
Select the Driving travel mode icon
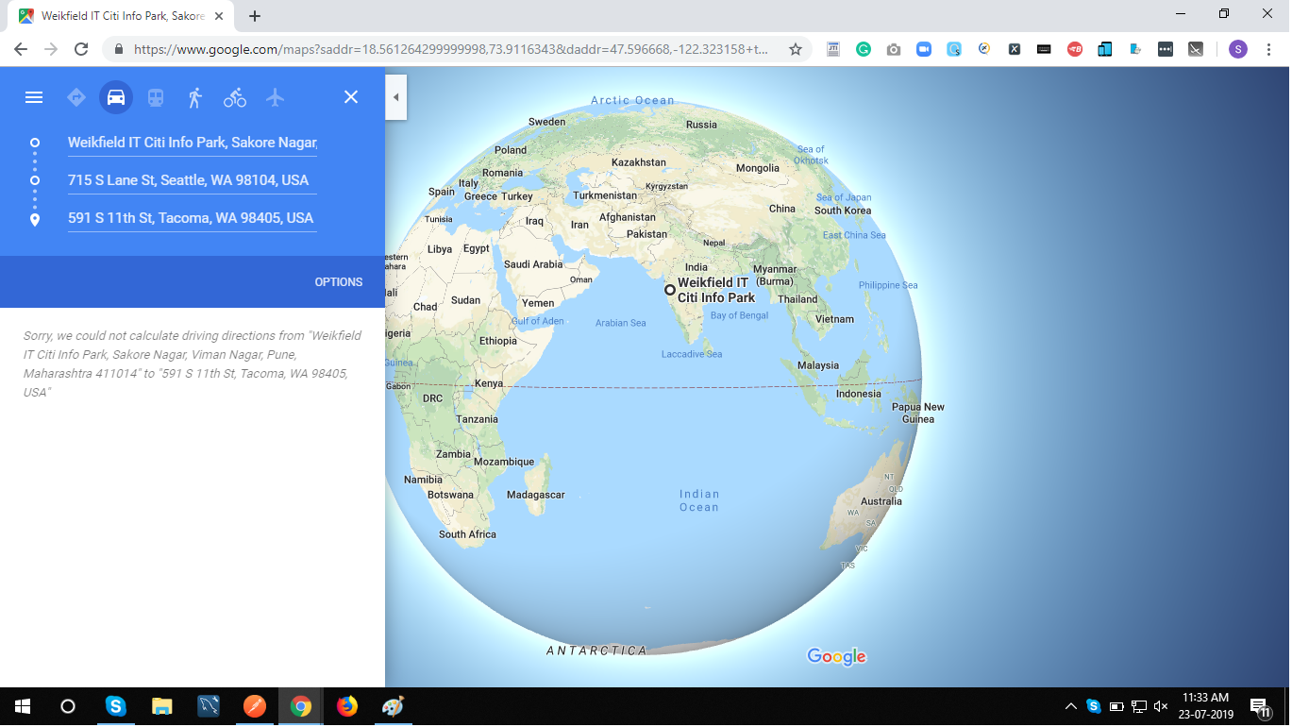coord(116,97)
